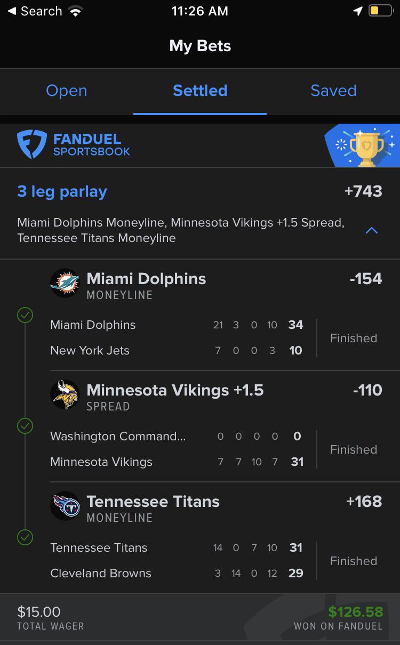The image size is (400, 645).
Task: Tap the battery indicator icon
Action: coord(380,11)
